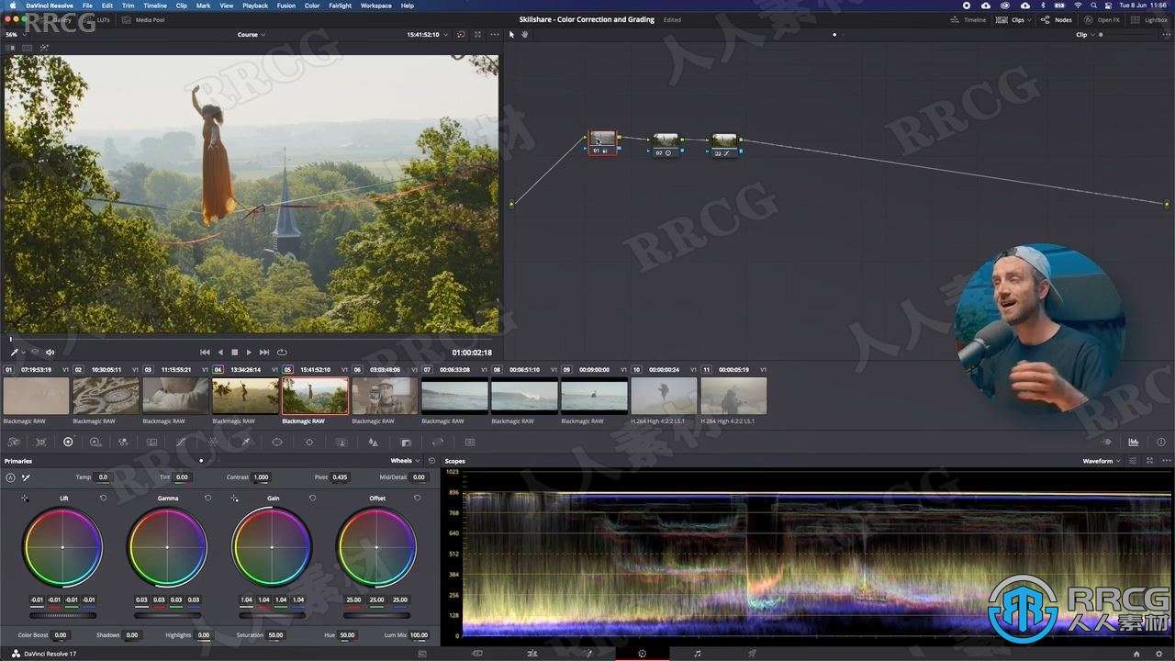Open the Keyframes panel icon

click(1107, 442)
